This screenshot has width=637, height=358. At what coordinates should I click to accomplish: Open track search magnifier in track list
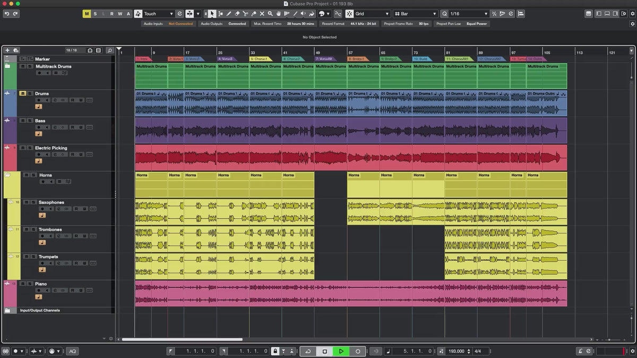coord(109,50)
